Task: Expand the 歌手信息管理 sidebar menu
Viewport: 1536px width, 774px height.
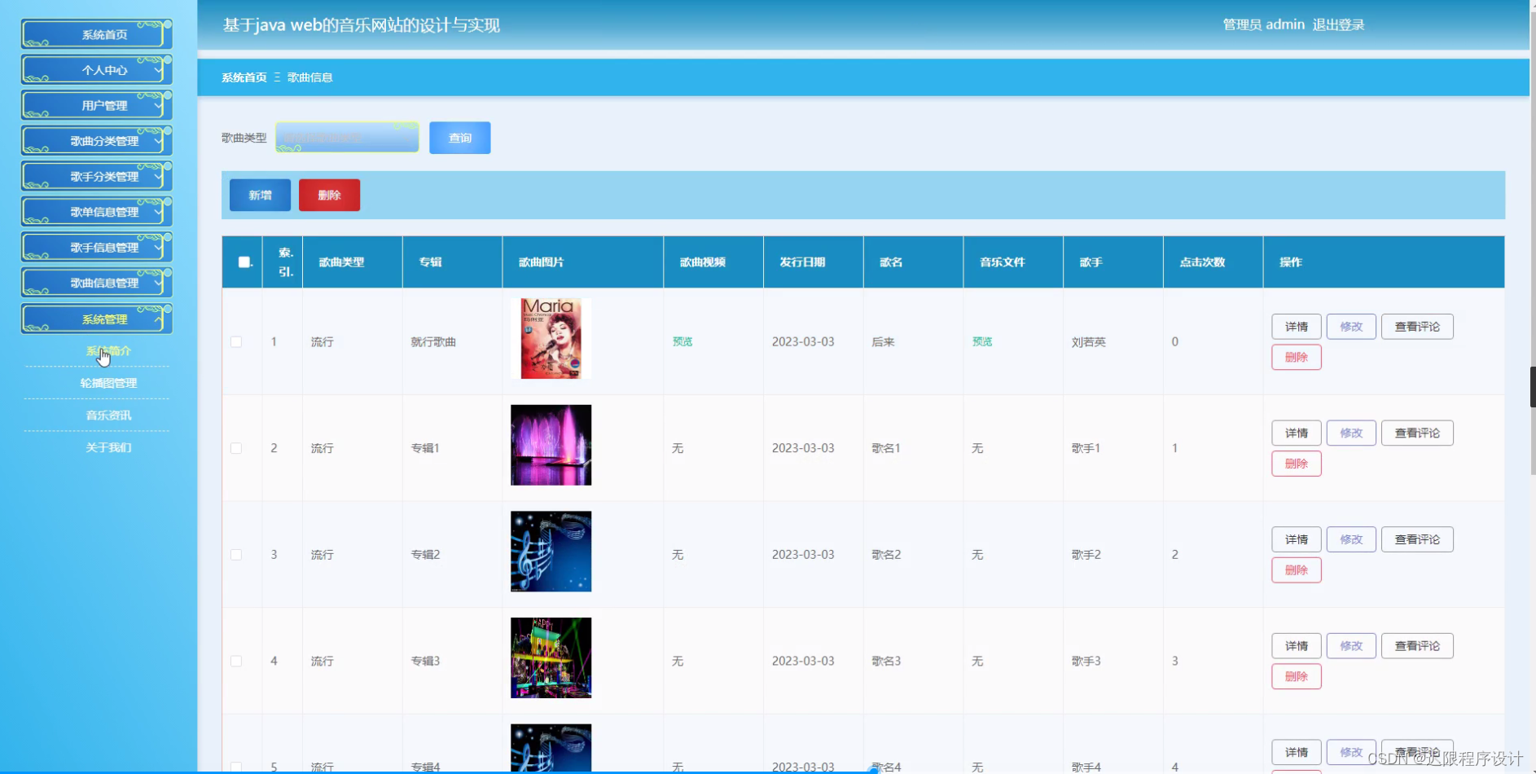Action: [97, 247]
